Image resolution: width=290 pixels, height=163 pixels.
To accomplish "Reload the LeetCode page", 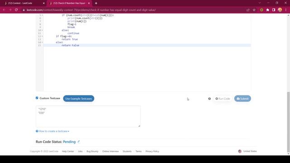I will coord(16,10).
